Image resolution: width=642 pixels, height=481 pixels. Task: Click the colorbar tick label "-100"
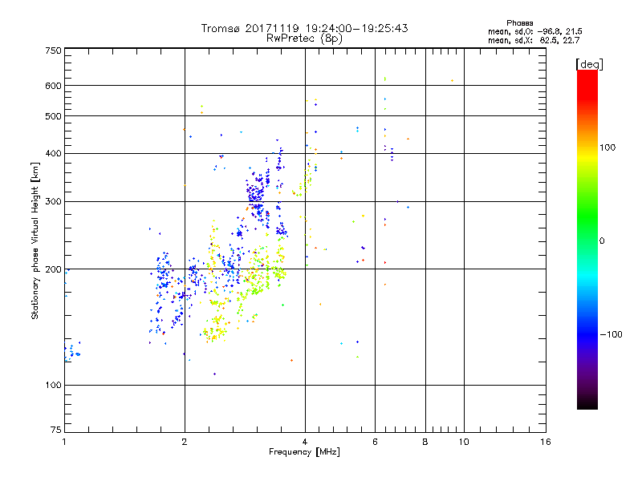(x=611, y=334)
